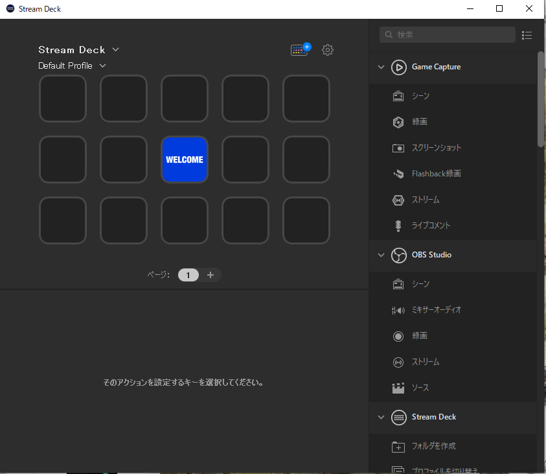This screenshot has width=546, height=474.
Task: Select the ライブコメント microphone icon
Action: (x=398, y=226)
